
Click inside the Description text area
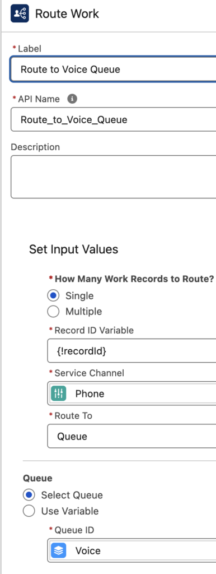tap(113, 177)
